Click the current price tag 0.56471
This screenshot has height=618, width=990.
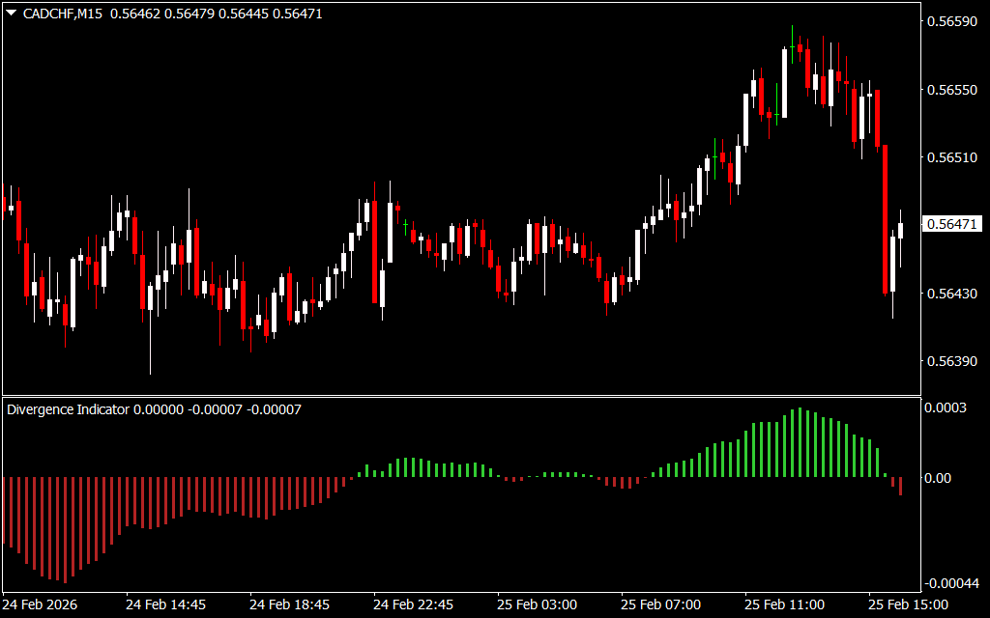pos(951,224)
